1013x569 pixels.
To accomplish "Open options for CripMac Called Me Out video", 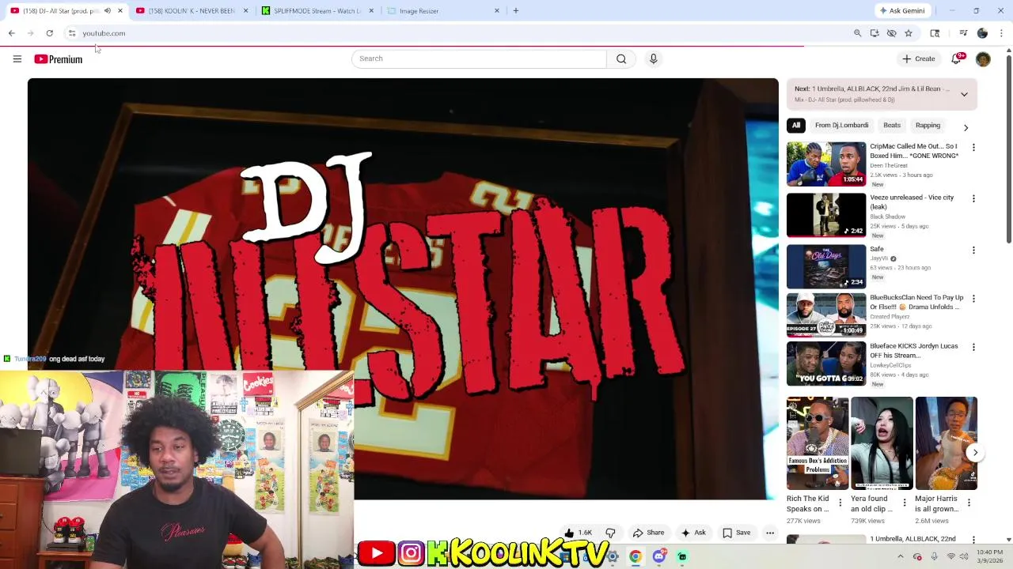I will point(973,148).
